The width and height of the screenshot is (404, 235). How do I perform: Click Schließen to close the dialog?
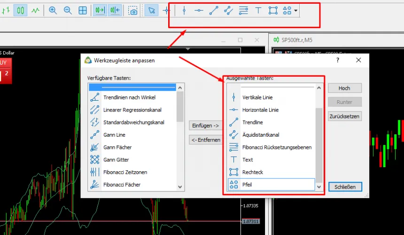(345, 187)
